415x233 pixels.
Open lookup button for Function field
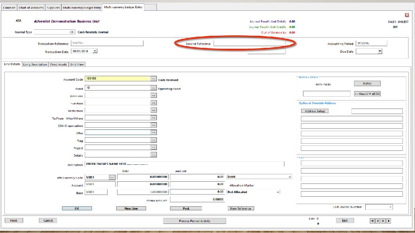(153, 103)
